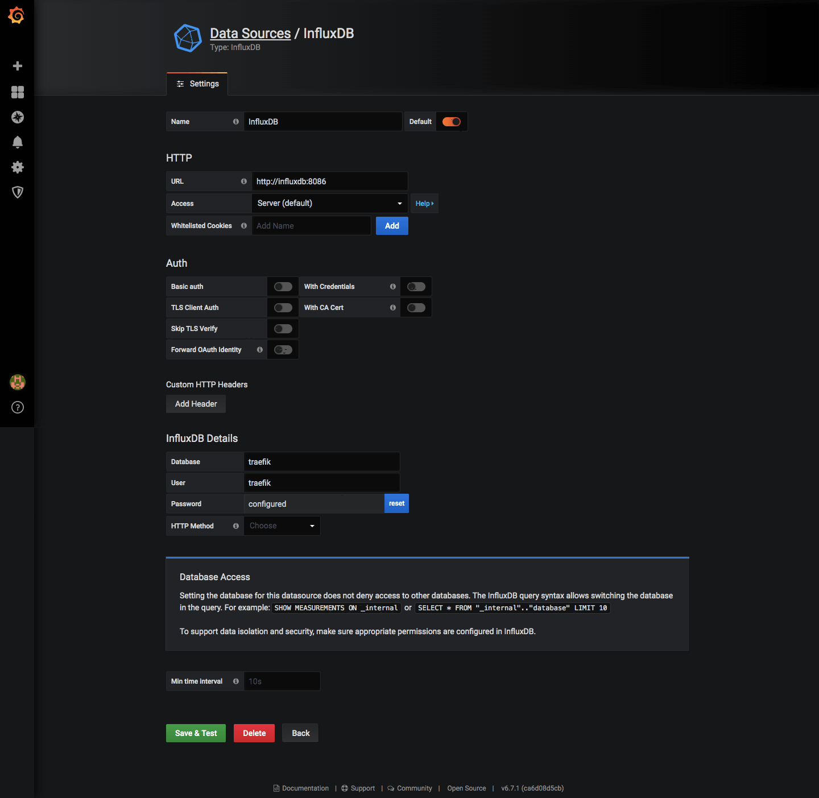This screenshot has height=798, width=819.
Task: Open the Grafana home logo
Action: [16, 15]
